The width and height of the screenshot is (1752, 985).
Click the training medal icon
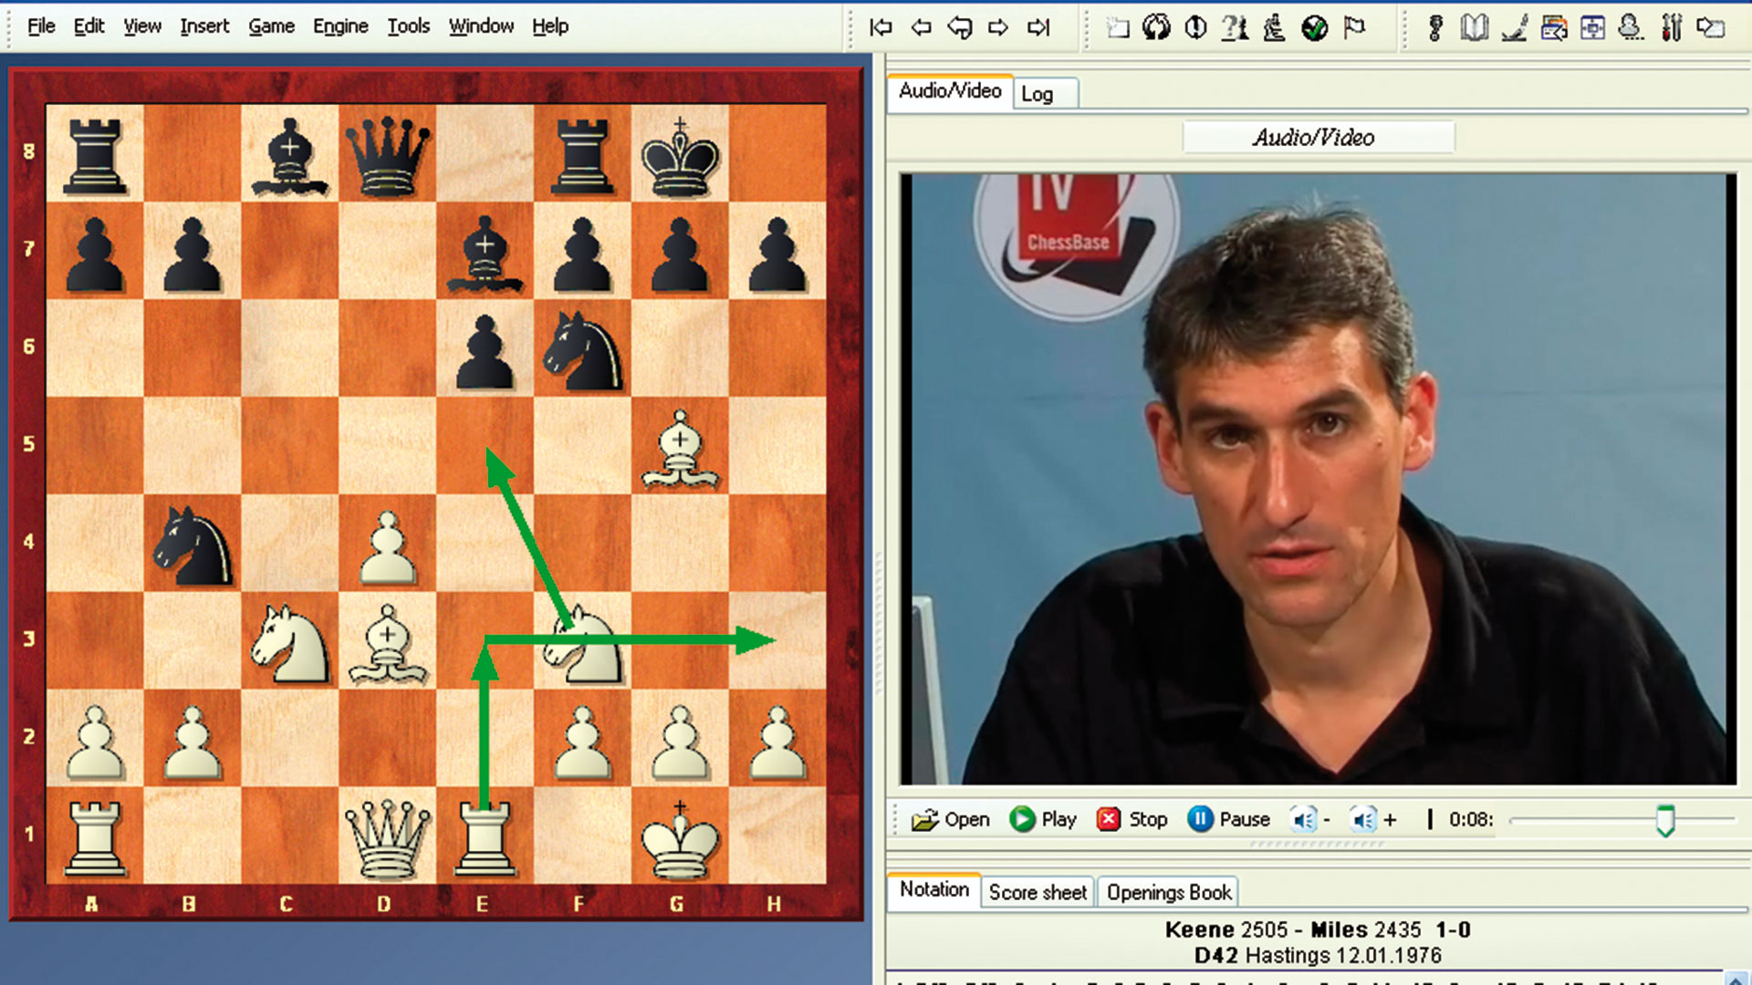tap(1435, 28)
